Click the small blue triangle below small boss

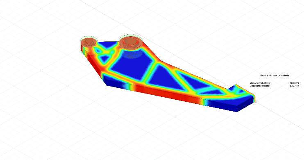tap(105, 58)
